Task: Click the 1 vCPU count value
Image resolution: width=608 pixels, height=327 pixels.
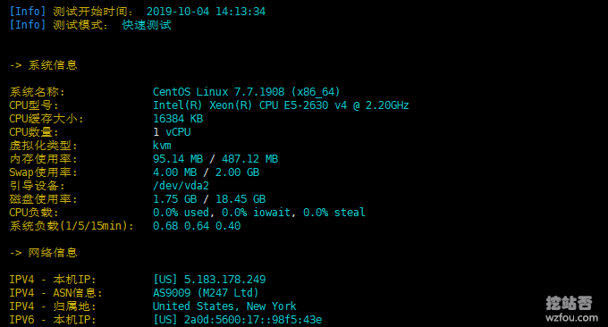Action: point(172,132)
